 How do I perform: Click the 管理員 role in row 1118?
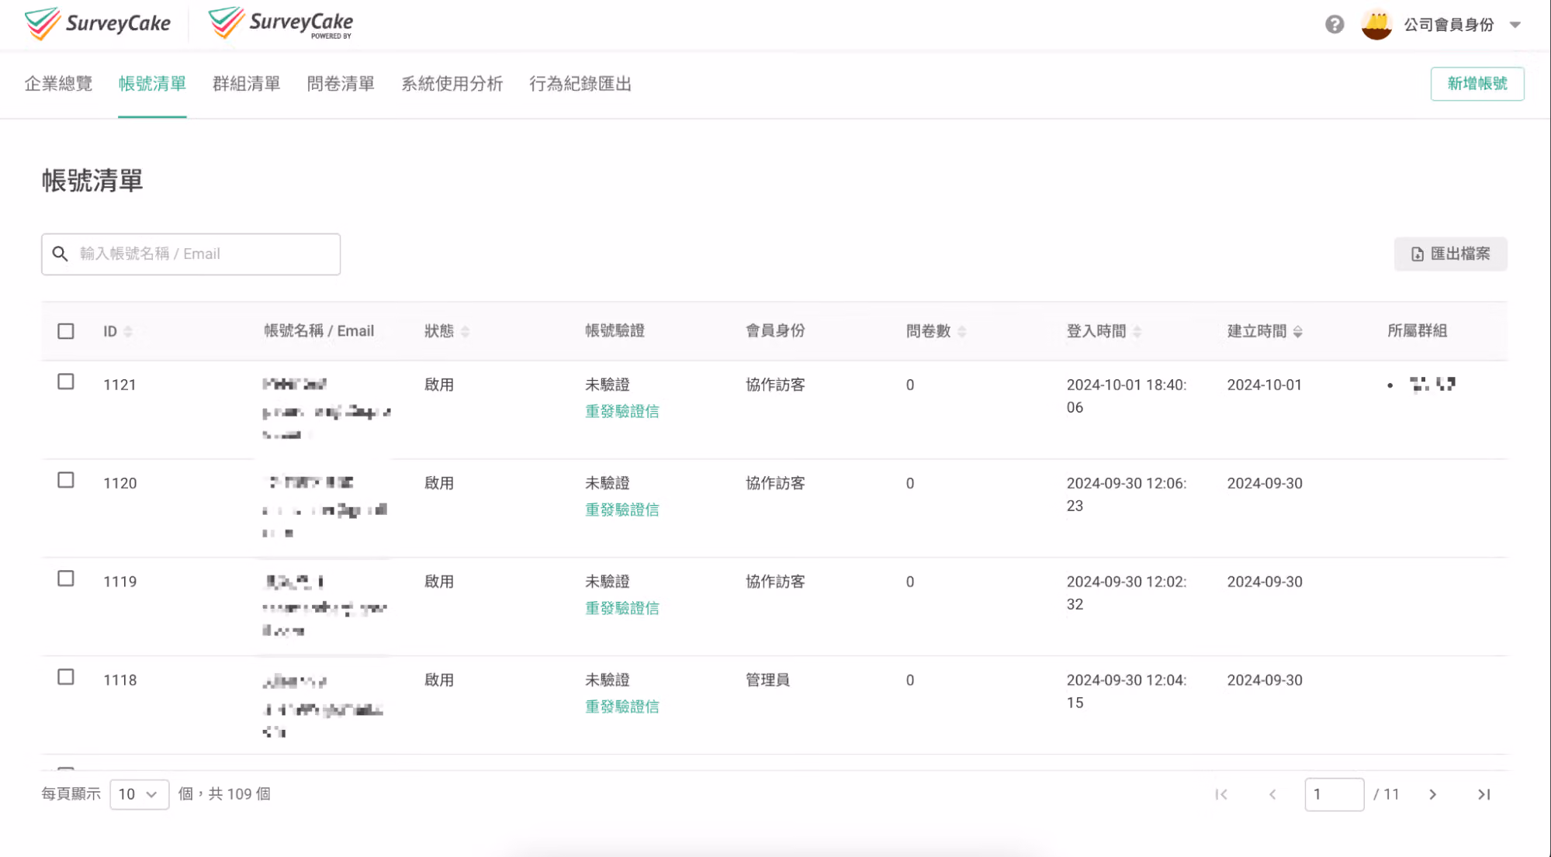[767, 680]
